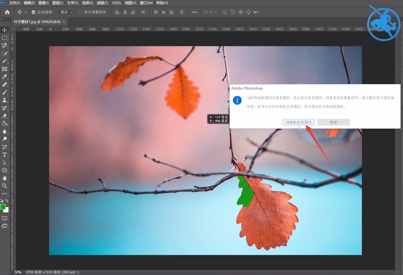Select the Hand tool

pos(5,178)
